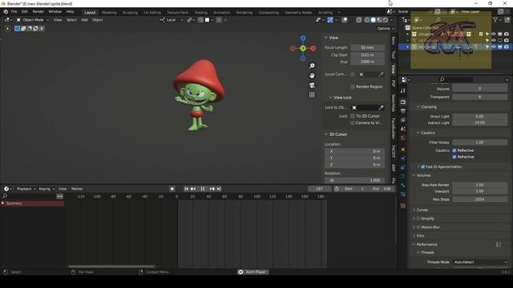513x288 pixels.
Task: Enable Lock Camera to View checkbox
Action: pos(353,122)
